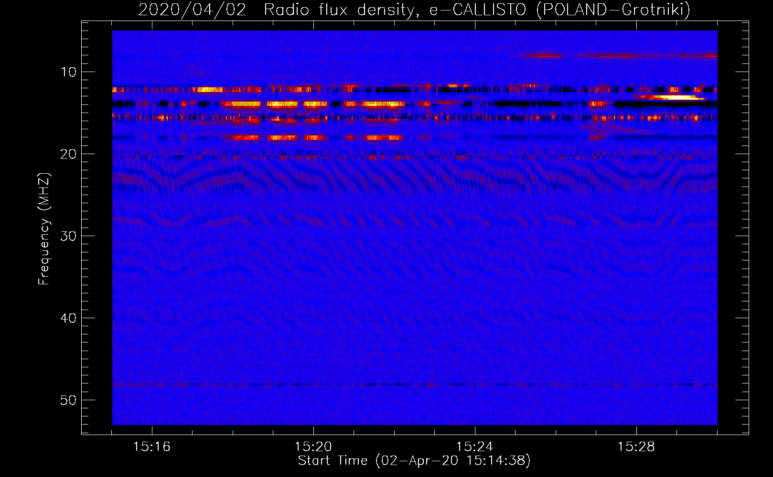Image resolution: width=773 pixels, height=477 pixels.
Task: Click the "Frequency (MHZ)" axis label
Action: (44, 229)
